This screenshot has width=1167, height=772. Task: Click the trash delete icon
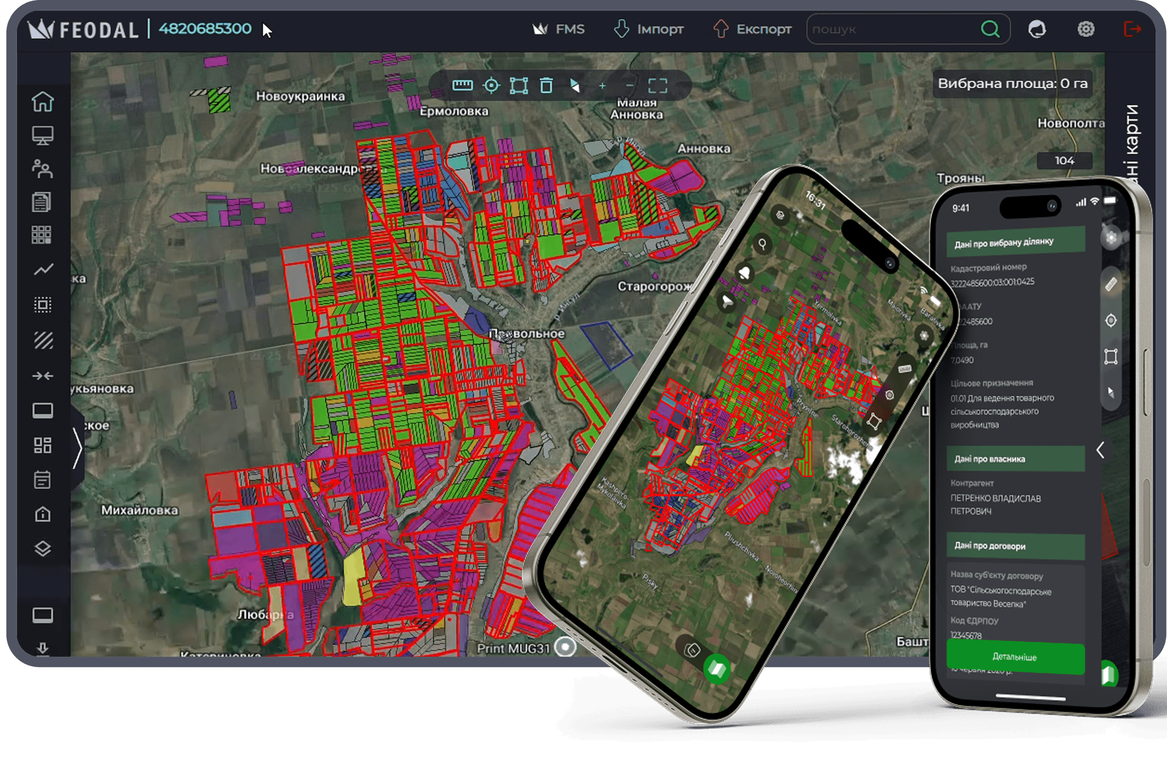(546, 85)
